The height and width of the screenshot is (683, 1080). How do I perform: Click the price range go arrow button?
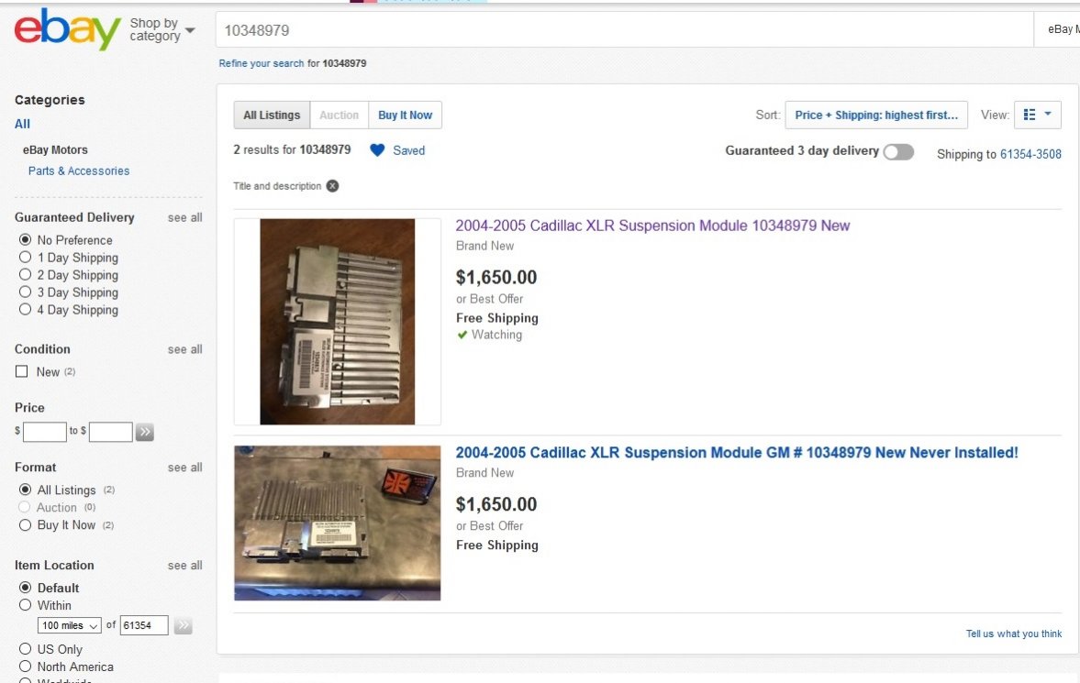[x=145, y=433]
